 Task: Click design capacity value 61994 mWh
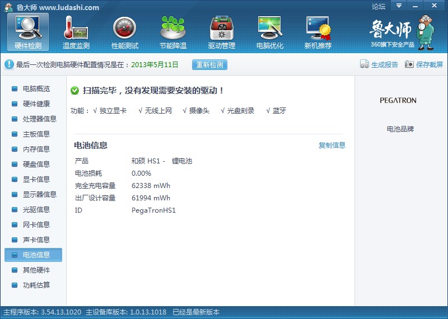point(151,198)
